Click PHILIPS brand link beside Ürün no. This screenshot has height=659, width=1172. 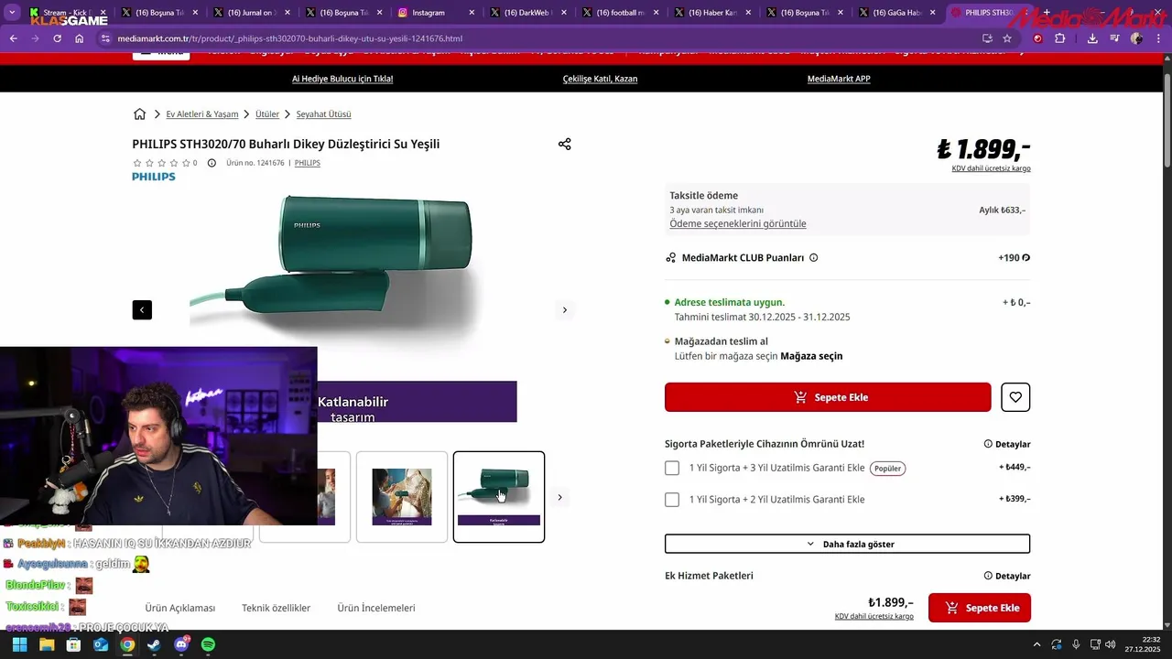click(x=308, y=163)
